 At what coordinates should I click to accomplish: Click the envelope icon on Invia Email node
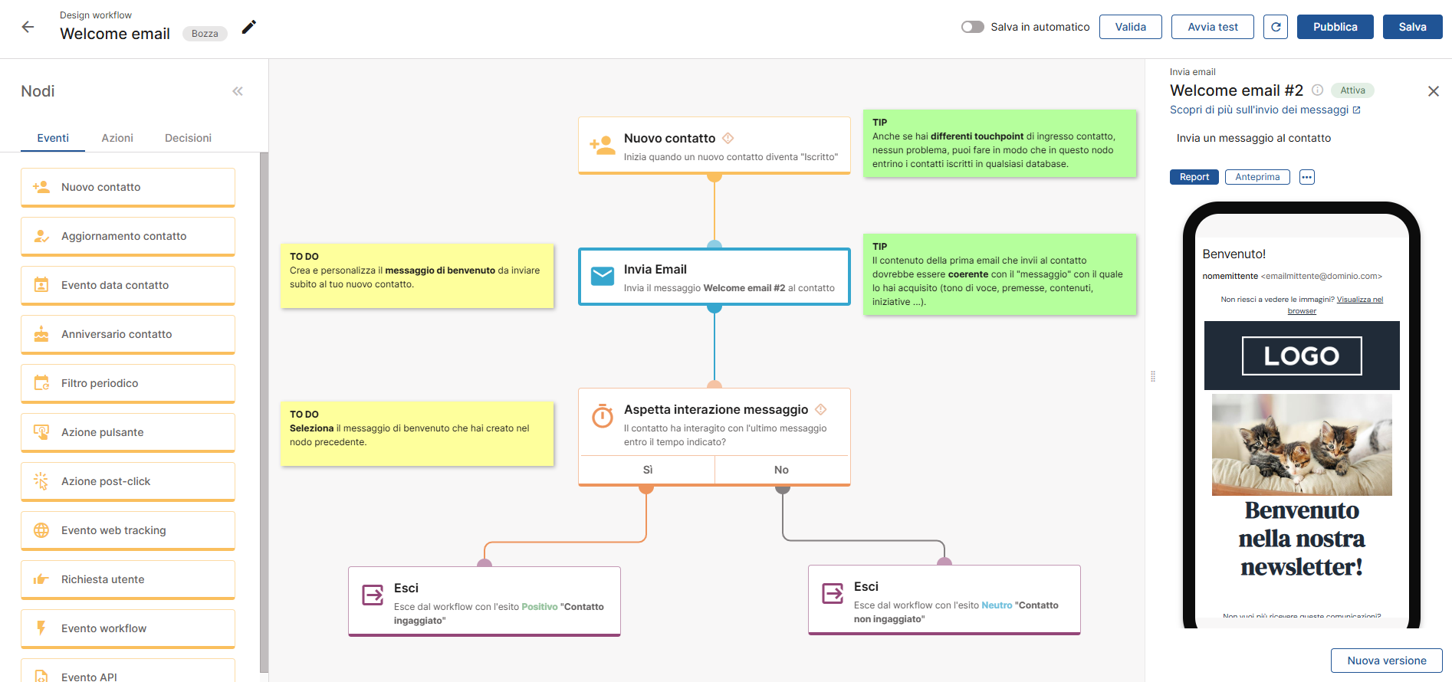pyautogui.click(x=603, y=277)
